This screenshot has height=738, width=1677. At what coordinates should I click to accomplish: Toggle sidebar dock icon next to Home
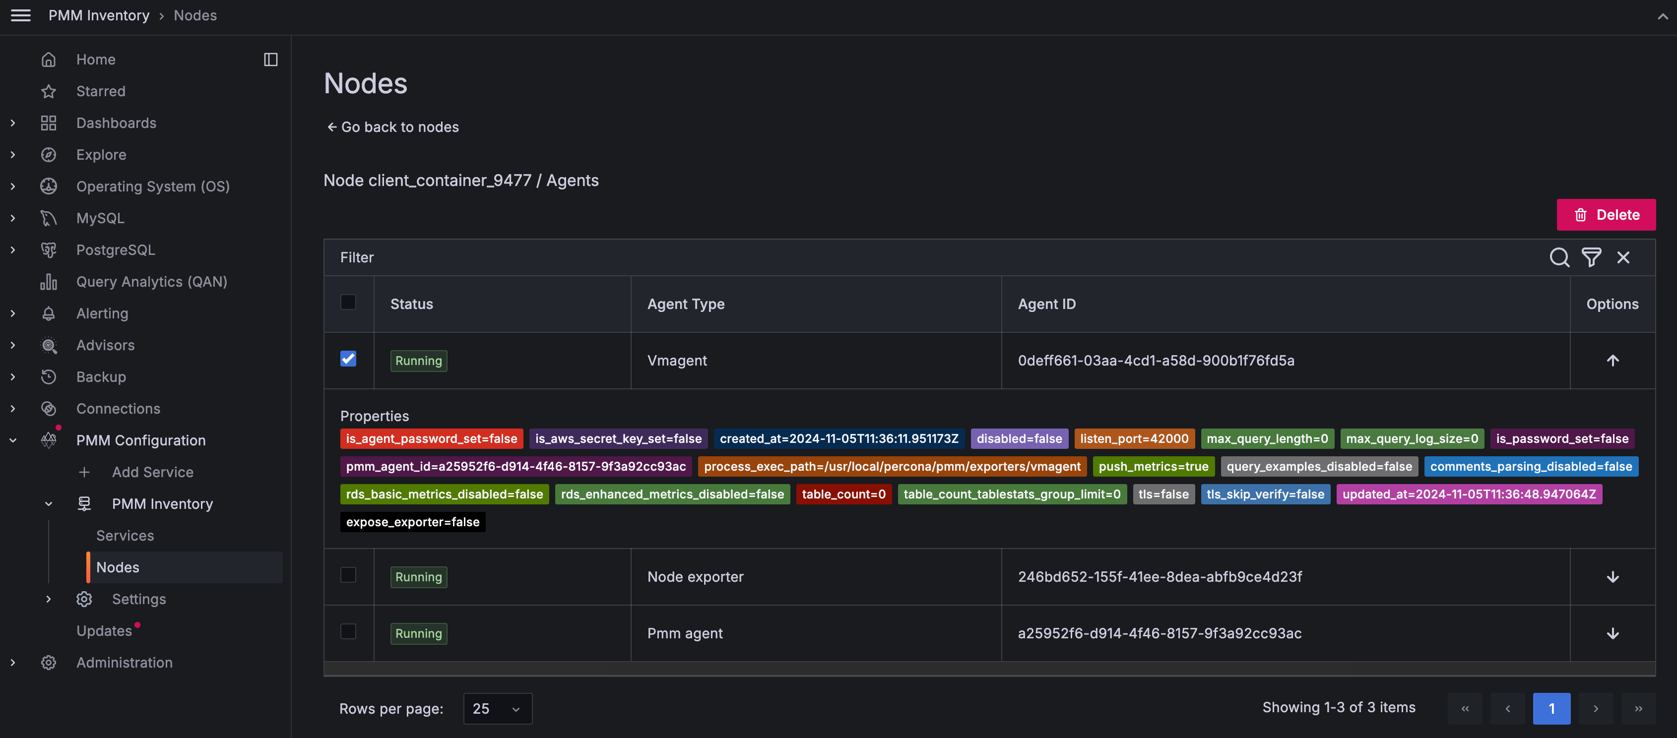click(x=271, y=60)
